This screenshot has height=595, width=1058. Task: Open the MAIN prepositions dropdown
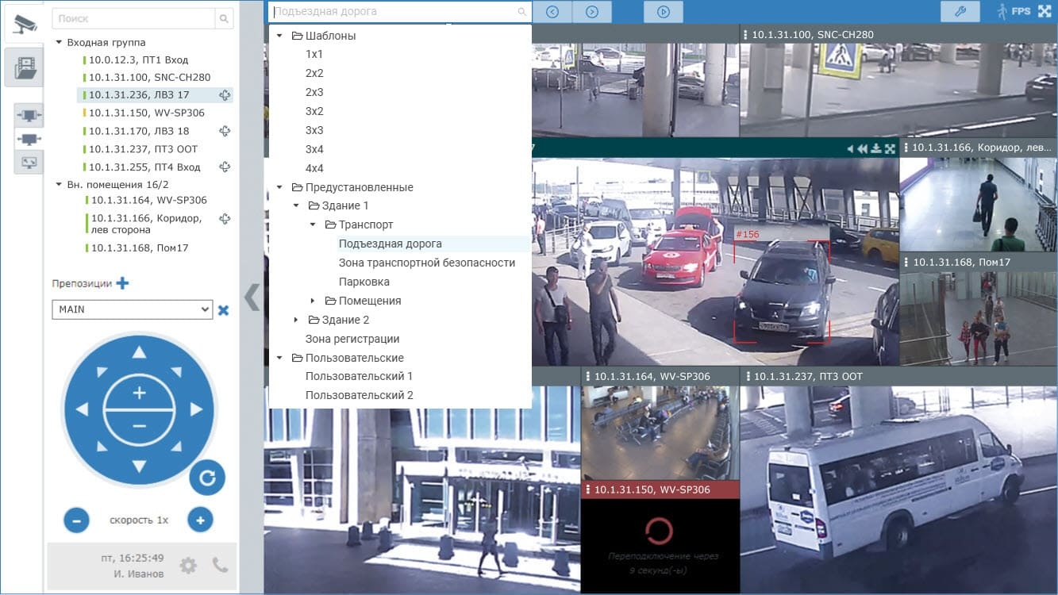pos(132,309)
